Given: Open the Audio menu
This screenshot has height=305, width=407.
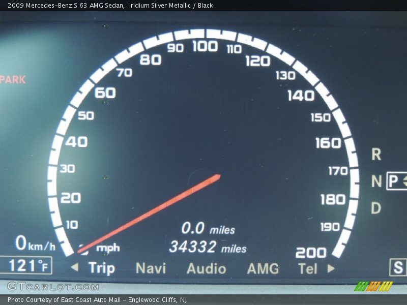Looking at the screenshot, I should coord(207,268).
